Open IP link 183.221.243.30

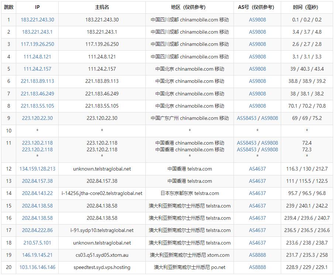[37, 20]
